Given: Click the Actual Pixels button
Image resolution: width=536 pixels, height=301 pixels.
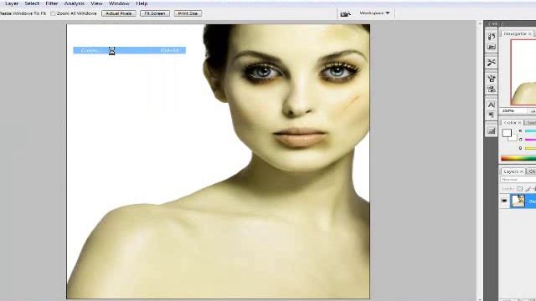Looking at the screenshot, I should click(x=119, y=13).
